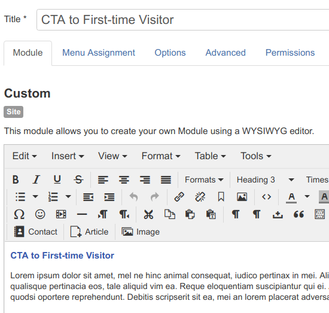The image size is (329, 313).
Task: Open Heading 3 block format dropdown
Action: click(x=266, y=180)
